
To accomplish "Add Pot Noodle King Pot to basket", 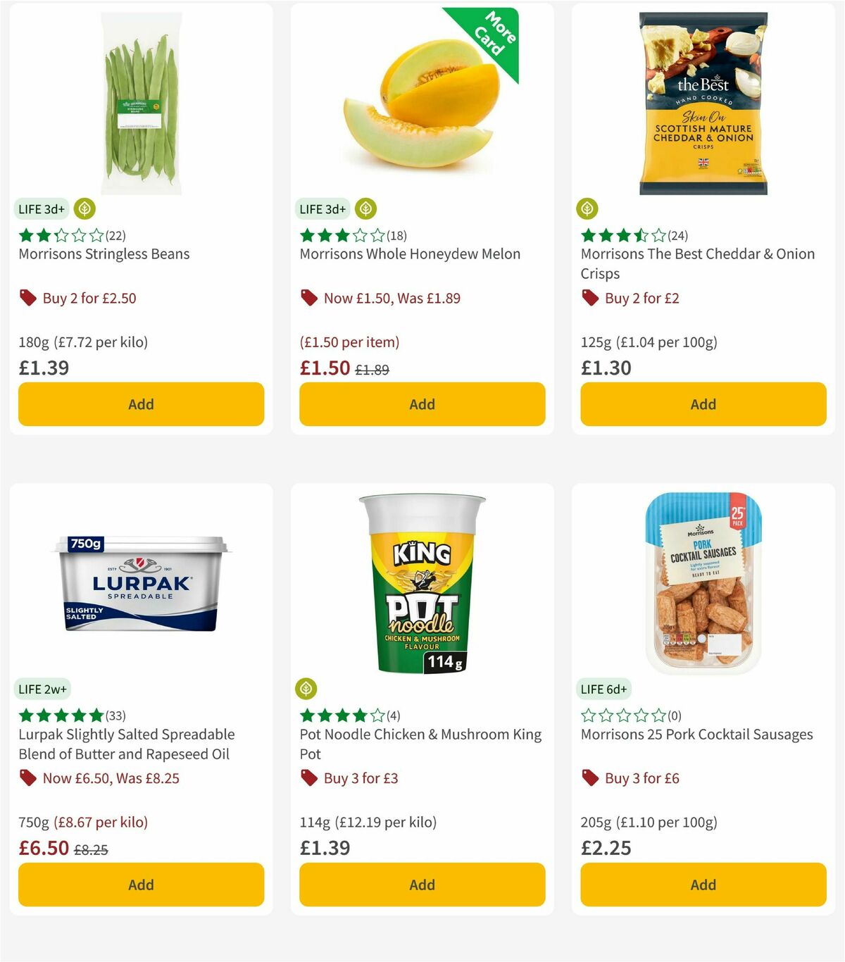I will 421,885.
